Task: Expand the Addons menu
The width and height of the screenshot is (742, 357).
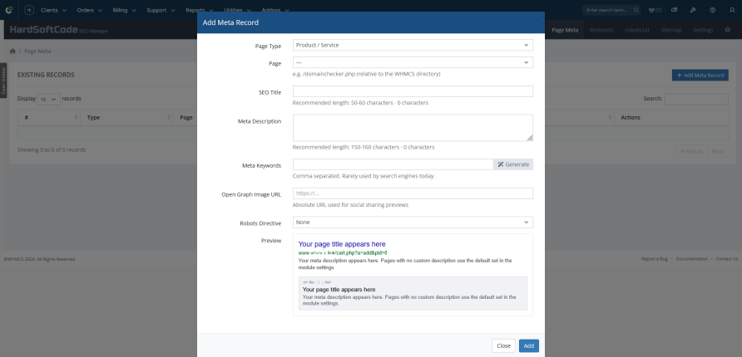Action: click(275, 10)
